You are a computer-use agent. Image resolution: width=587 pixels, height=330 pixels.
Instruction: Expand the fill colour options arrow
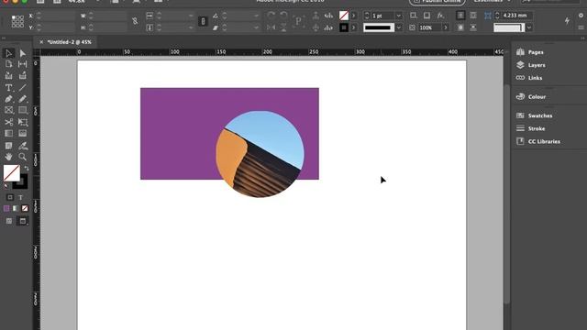pos(354,16)
